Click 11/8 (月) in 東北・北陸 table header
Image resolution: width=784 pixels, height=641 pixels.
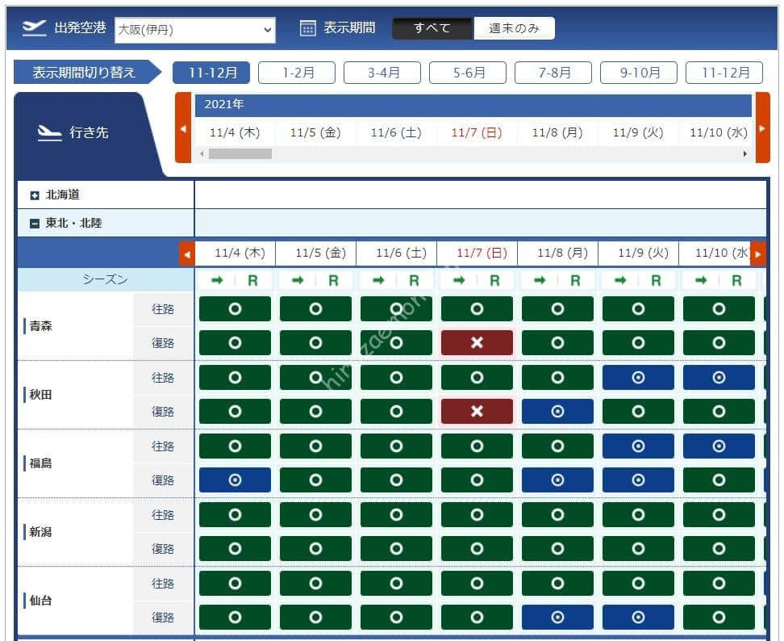[562, 253]
